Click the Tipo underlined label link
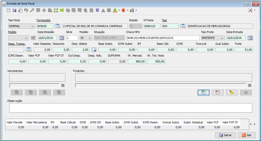 (x=164, y=20)
